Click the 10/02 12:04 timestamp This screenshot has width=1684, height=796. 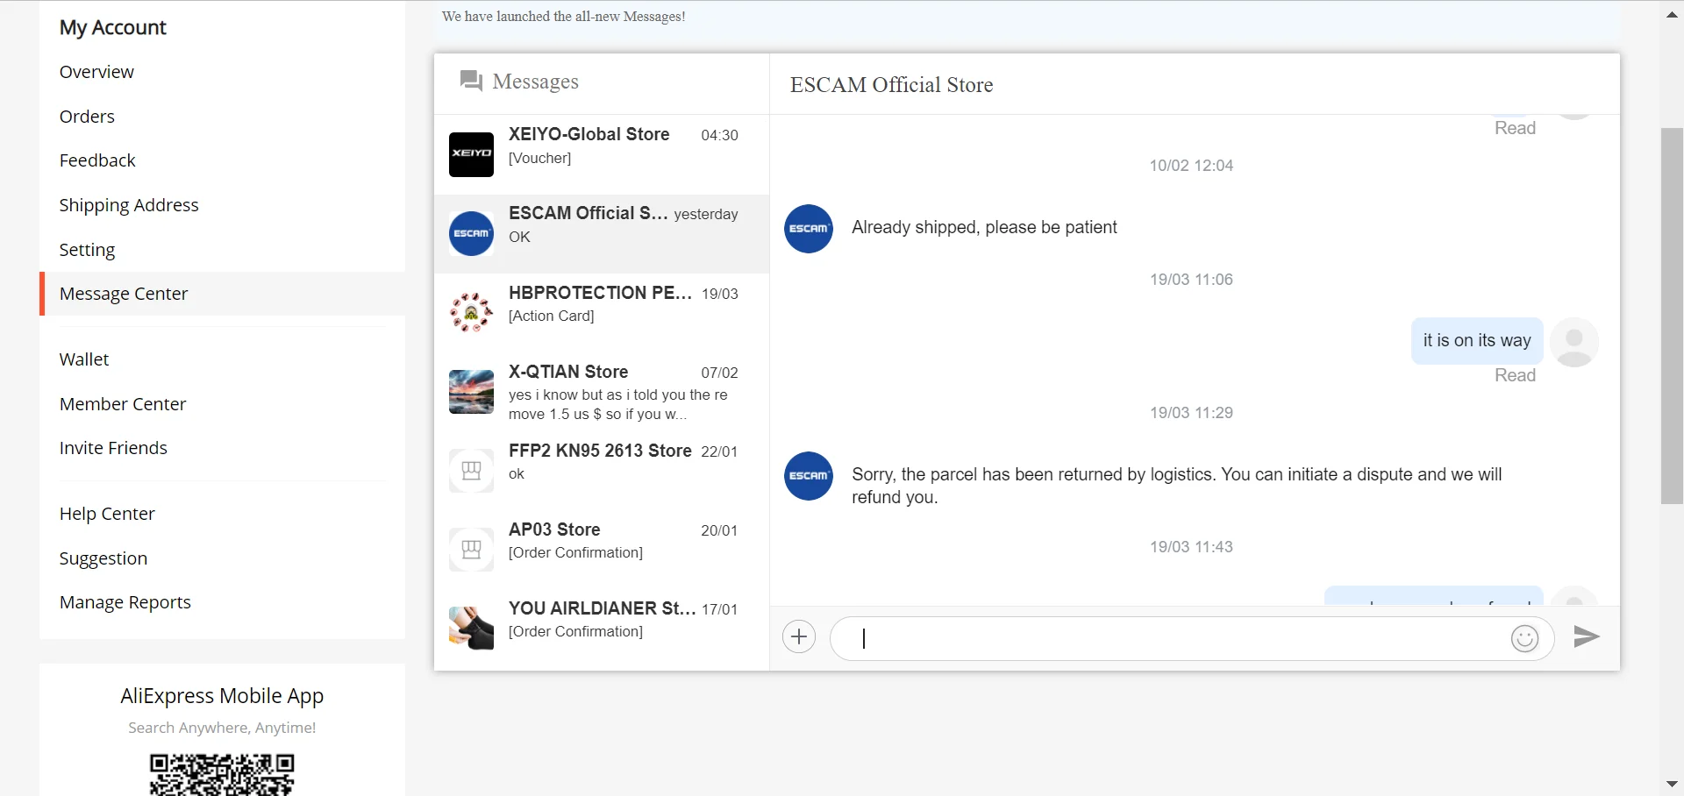1191,166
